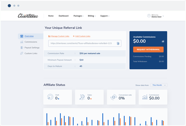
Task: Click the Manage Custom Links sliders icon
Action: point(49,36)
